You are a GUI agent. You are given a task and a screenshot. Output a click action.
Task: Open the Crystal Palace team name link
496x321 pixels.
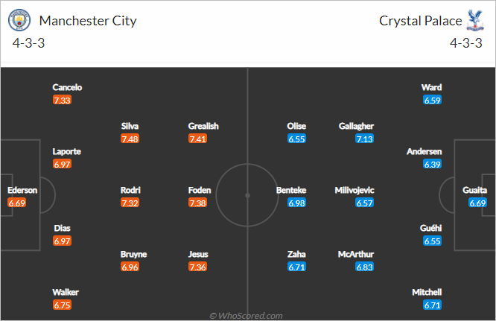(x=420, y=21)
